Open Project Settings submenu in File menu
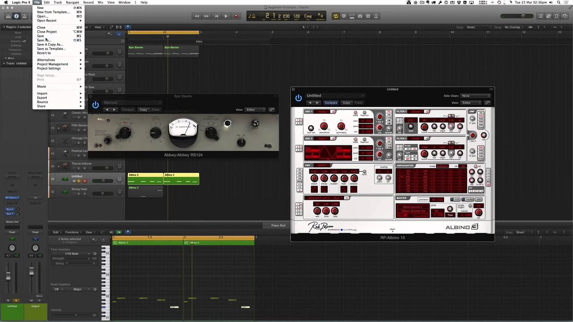Image resolution: width=573 pixels, height=322 pixels. tap(58, 68)
